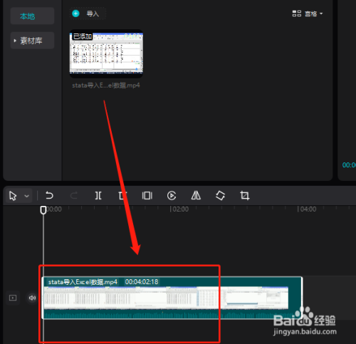Viewport: 356px width, 344px height.
Task: Click the clip duration label 00:04:02:18
Action: point(142,282)
